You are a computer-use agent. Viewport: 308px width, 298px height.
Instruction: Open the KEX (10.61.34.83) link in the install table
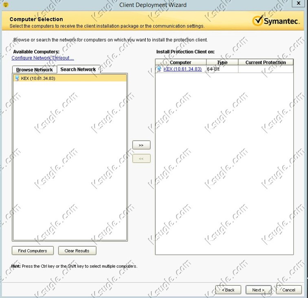183,69
